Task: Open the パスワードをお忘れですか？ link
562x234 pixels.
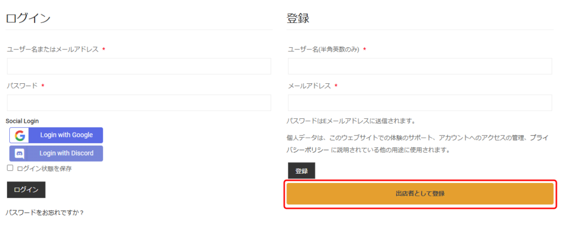Action: coord(44,212)
